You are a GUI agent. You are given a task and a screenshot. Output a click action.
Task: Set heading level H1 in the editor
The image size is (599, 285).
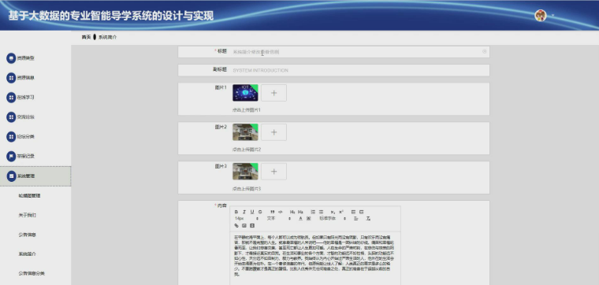292,212
